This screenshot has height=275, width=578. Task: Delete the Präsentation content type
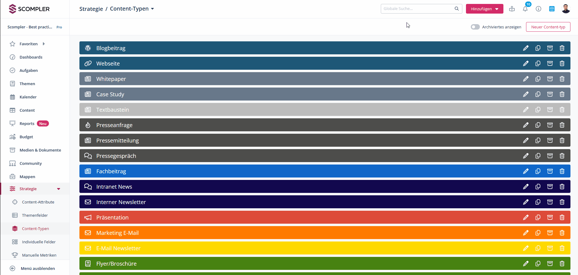click(x=562, y=217)
